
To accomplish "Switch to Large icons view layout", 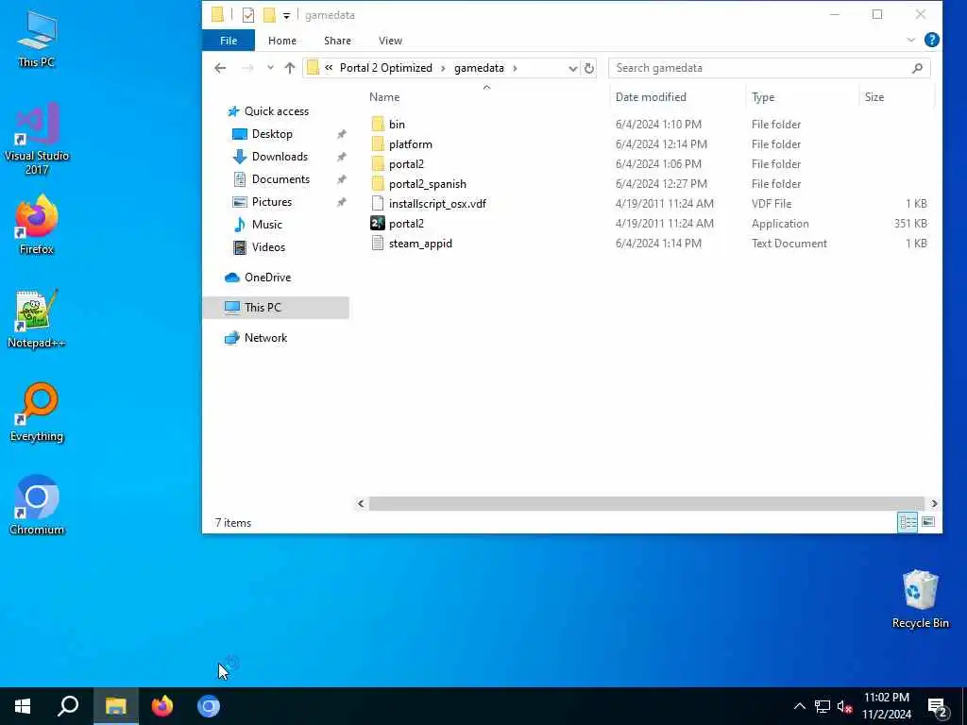I will (928, 523).
